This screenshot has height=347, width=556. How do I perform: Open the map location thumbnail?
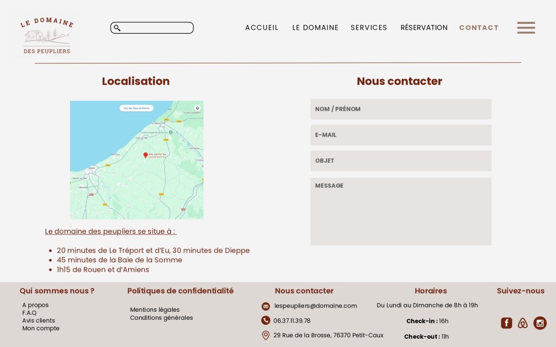point(137,160)
